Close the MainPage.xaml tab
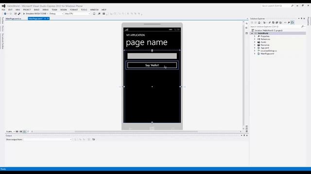This screenshot has height=174, width=311. [x=48, y=18]
